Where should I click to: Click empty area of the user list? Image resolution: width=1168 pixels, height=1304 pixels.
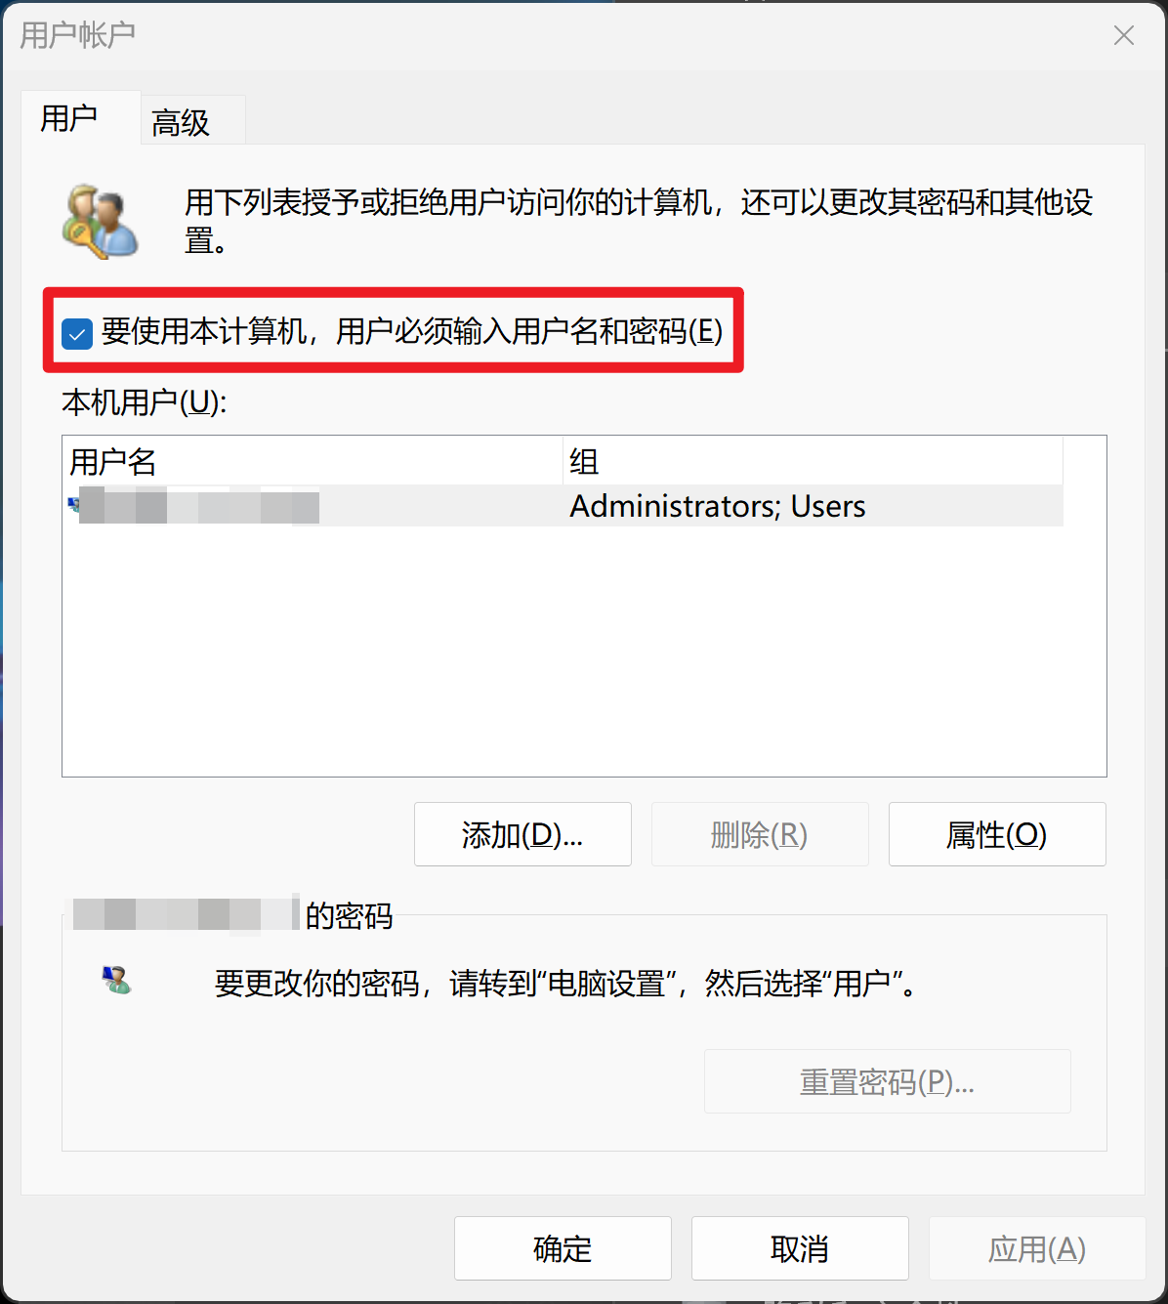point(584,651)
